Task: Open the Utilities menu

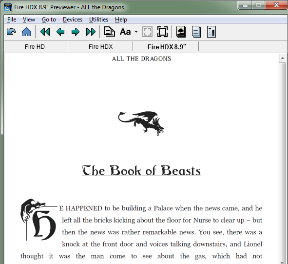Action: pos(98,20)
